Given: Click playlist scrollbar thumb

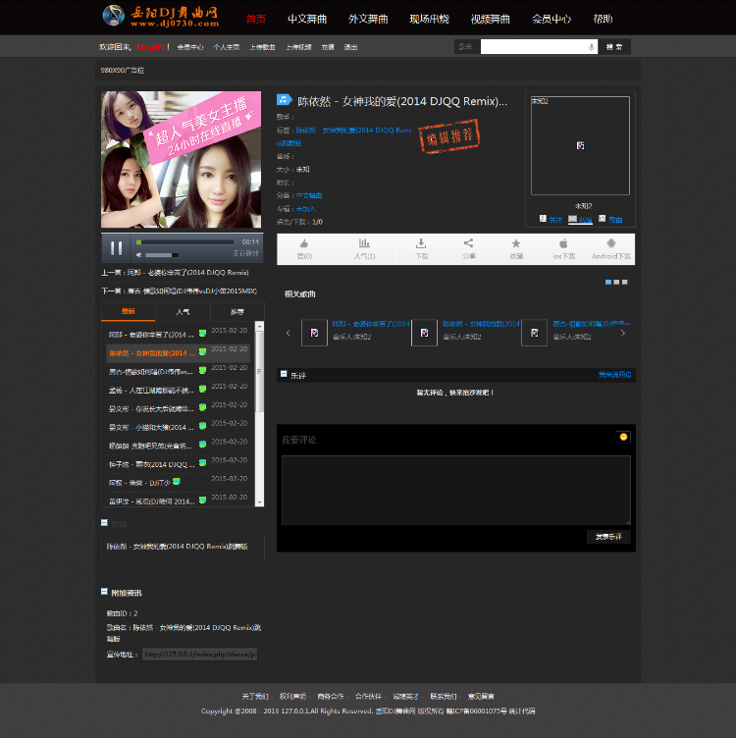Looking at the screenshot, I should [259, 371].
